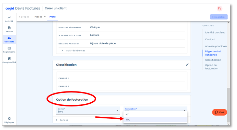Choose HT in Facturation list
Viewport: 237px width, 130px height.
pyautogui.click(x=155, y=115)
